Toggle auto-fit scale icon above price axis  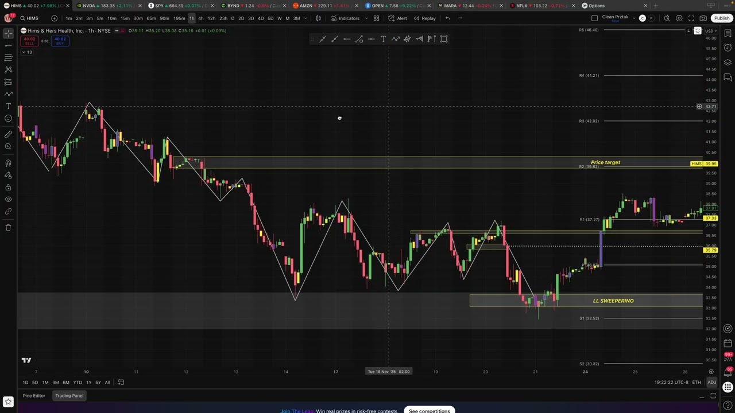[x=698, y=31]
